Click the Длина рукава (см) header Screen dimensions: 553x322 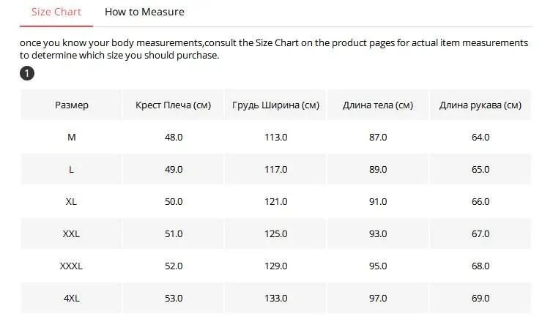coord(480,105)
